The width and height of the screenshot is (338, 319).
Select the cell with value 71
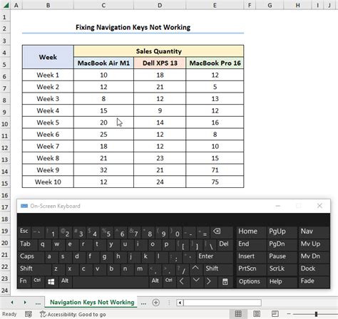(x=215, y=170)
